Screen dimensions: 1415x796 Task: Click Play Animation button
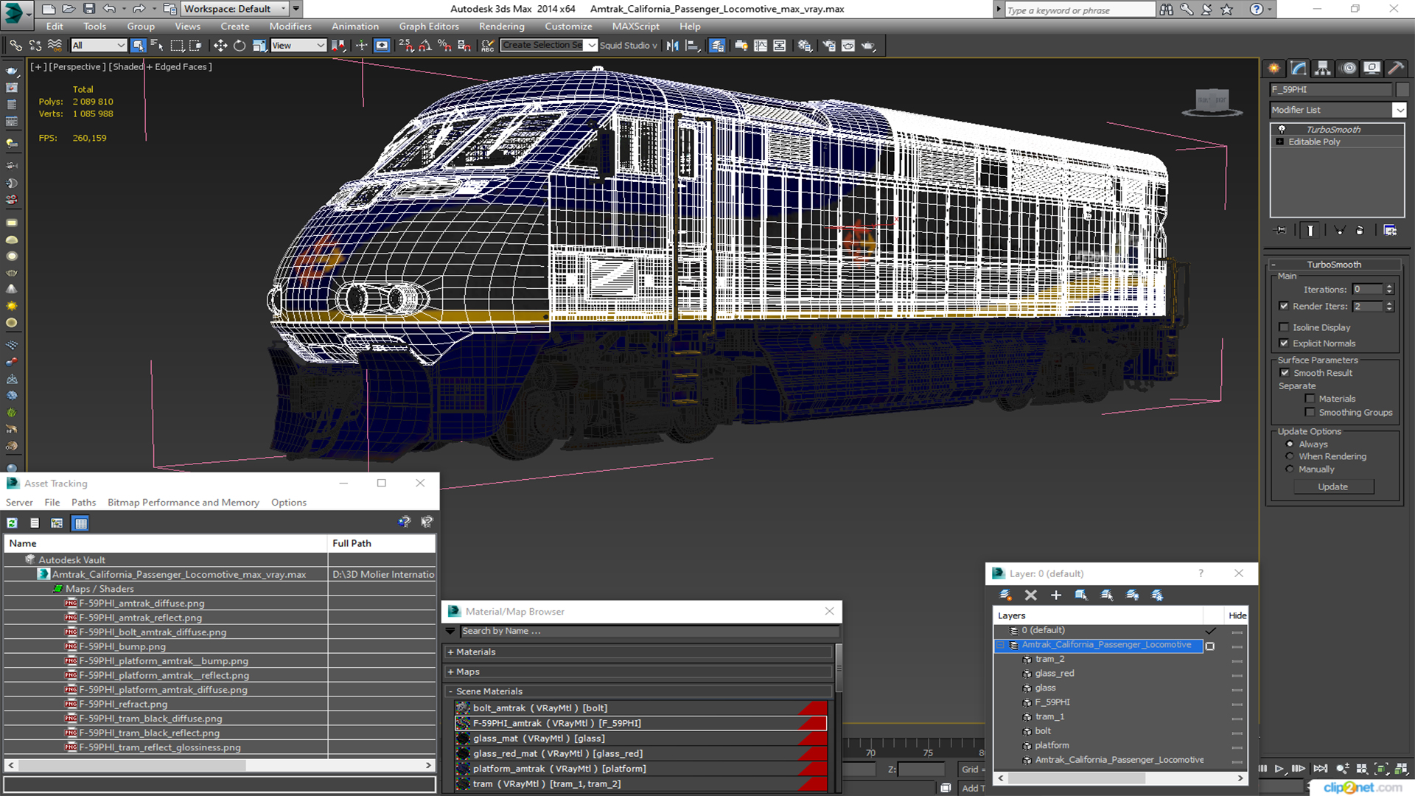(x=1279, y=769)
